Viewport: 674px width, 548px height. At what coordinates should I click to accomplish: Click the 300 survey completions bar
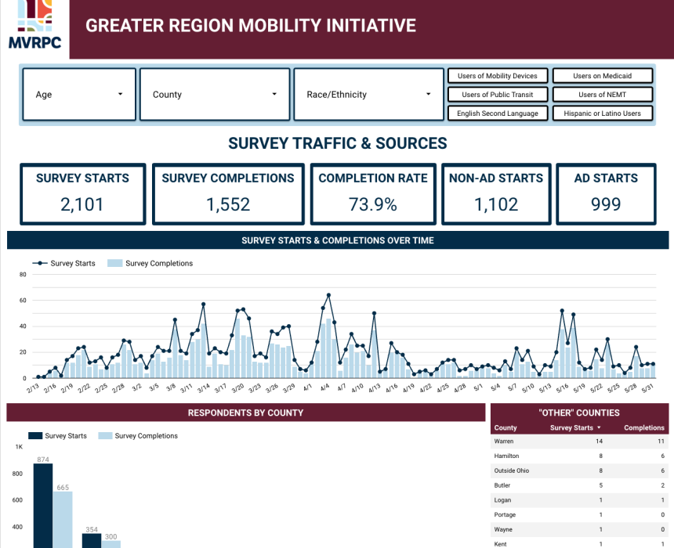pyautogui.click(x=111, y=544)
